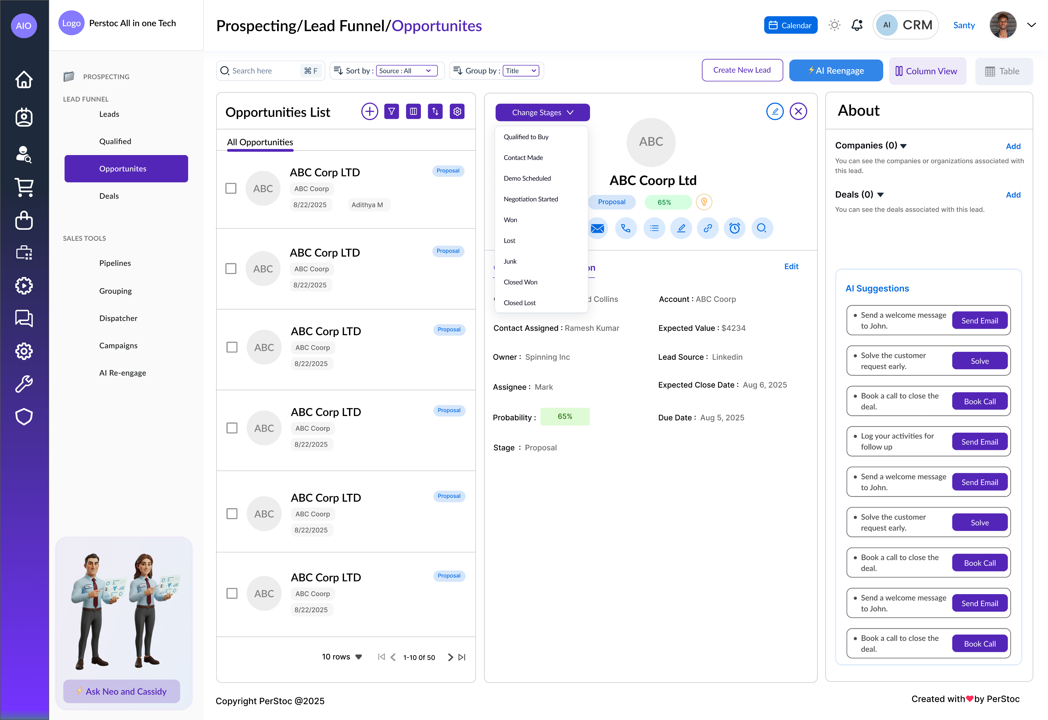
Task: Check the last ABC Corp LTD checkbox
Action: (232, 593)
